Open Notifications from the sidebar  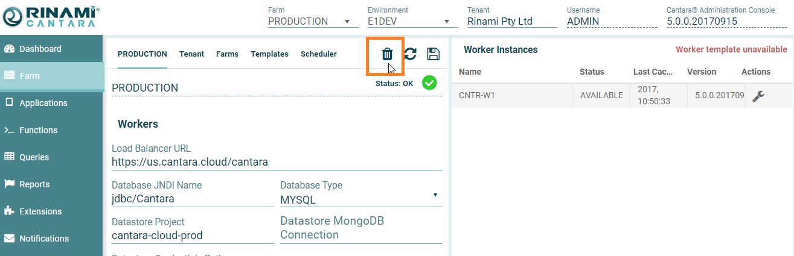(x=43, y=239)
